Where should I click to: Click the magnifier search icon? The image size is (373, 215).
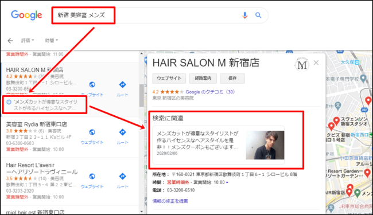tap(258, 15)
